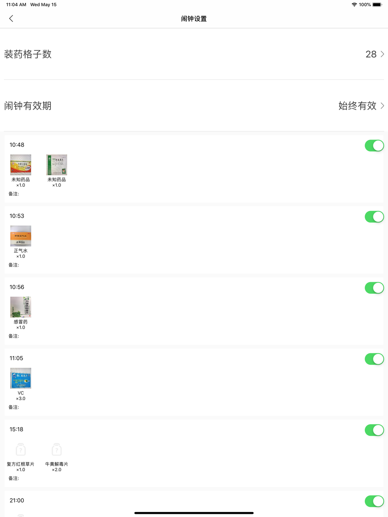Disable the 10:48 alarm switch
Image resolution: width=388 pixels, height=517 pixels.
[x=374, y=146]
